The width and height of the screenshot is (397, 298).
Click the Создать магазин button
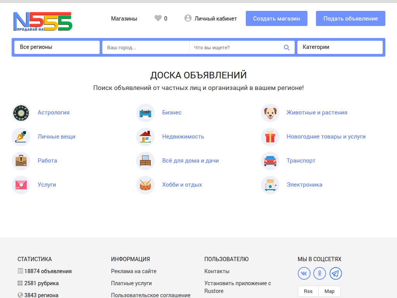tap(276, 18)
